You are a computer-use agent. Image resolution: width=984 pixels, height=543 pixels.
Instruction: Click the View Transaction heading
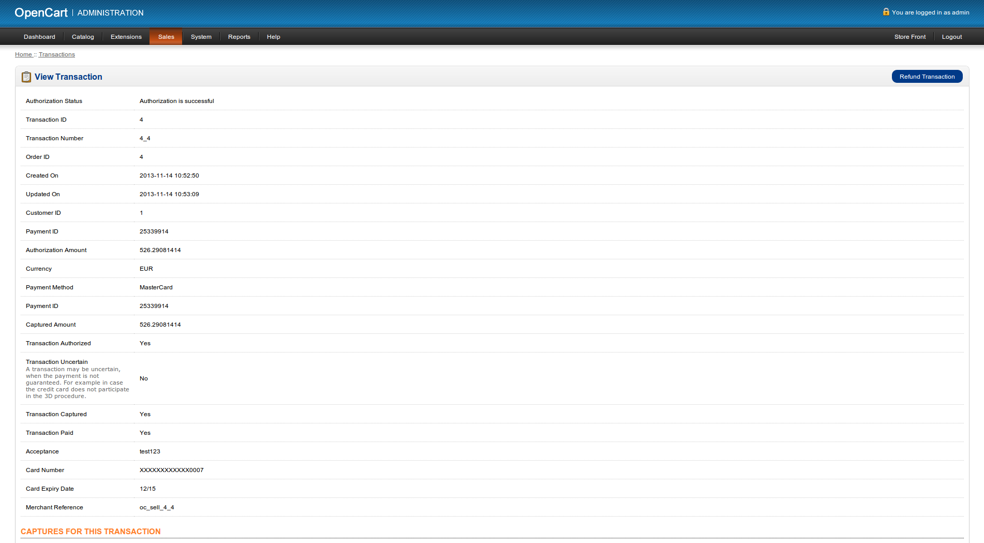pos(68,77)
